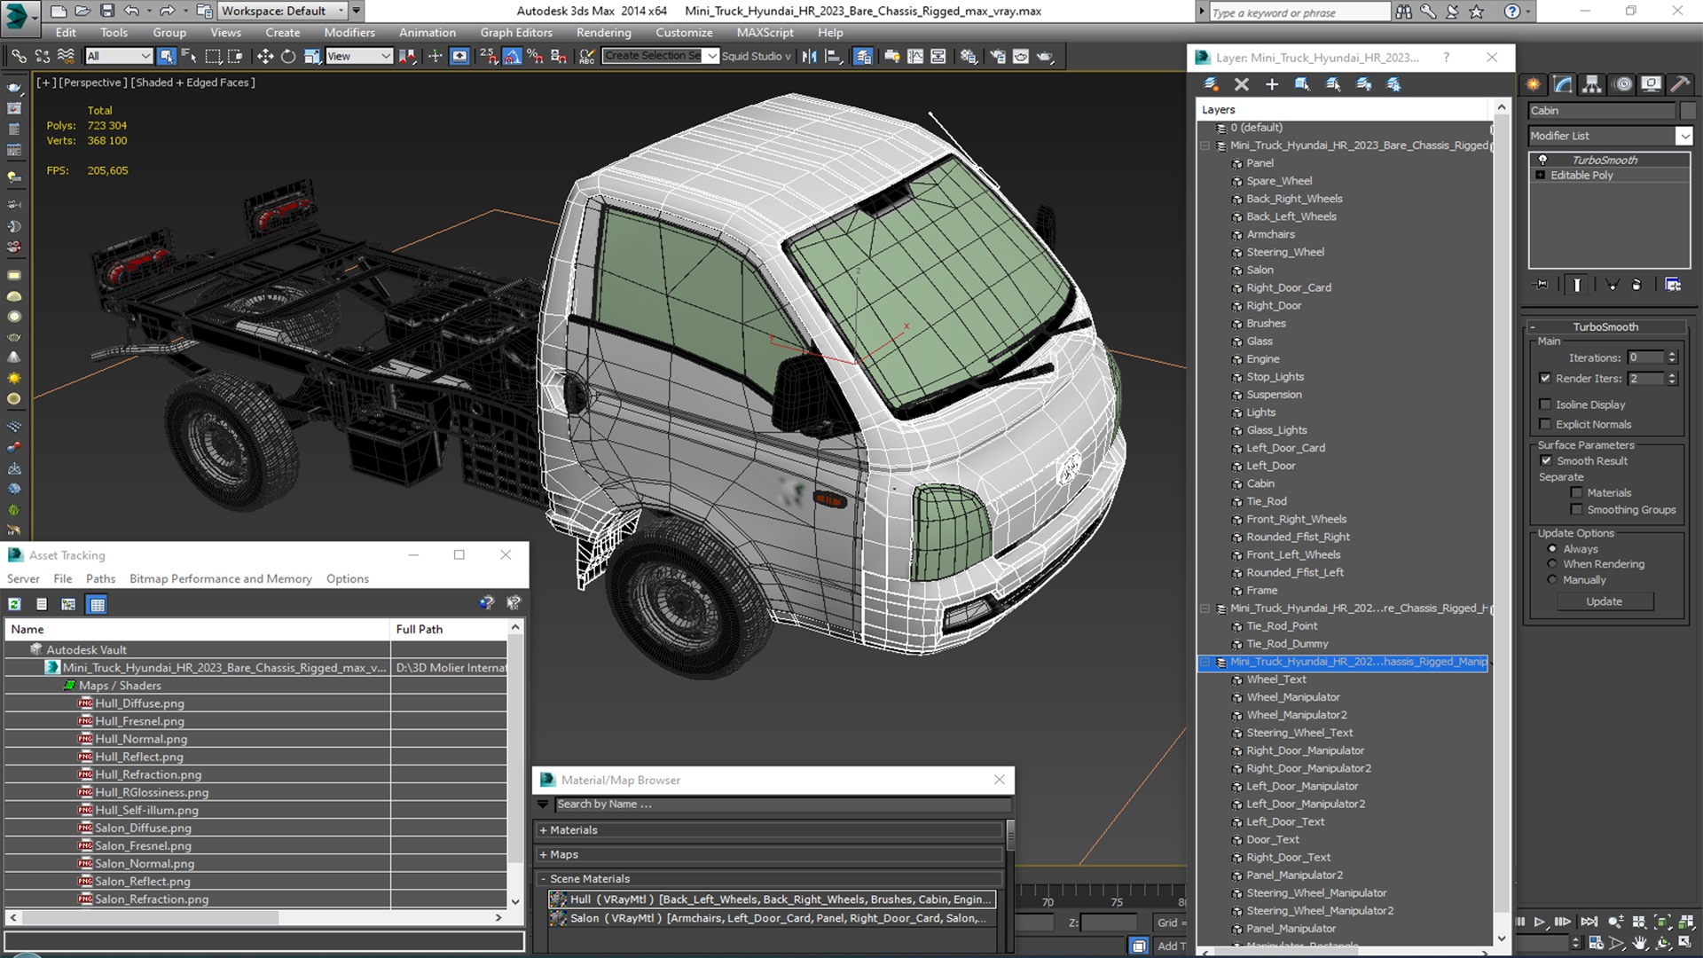Open the Hierarchy command panel tab

[1592, 84]
